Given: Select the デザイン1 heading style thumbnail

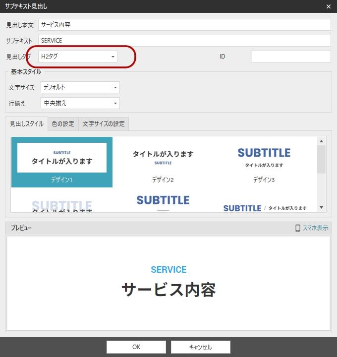Looking at the screenshot, I should [x=62, y=162].
